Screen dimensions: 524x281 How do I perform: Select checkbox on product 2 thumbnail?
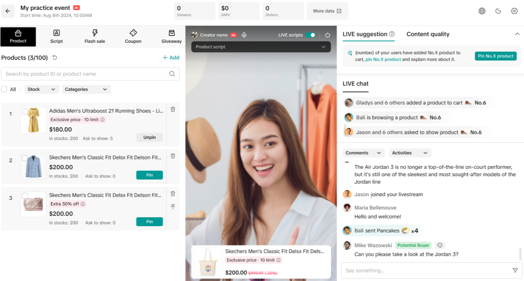tap(25, 158)
